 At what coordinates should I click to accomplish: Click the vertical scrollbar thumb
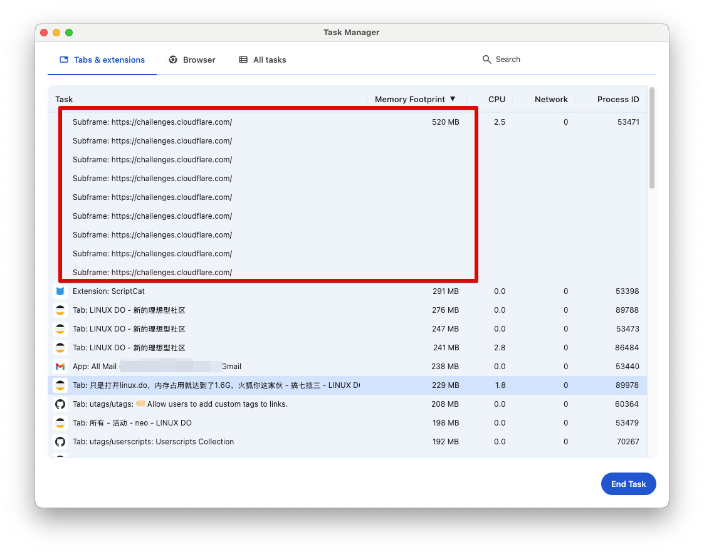coord(652,138)
